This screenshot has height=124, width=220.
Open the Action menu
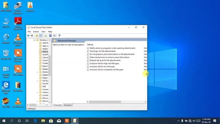tap(36, 32)
